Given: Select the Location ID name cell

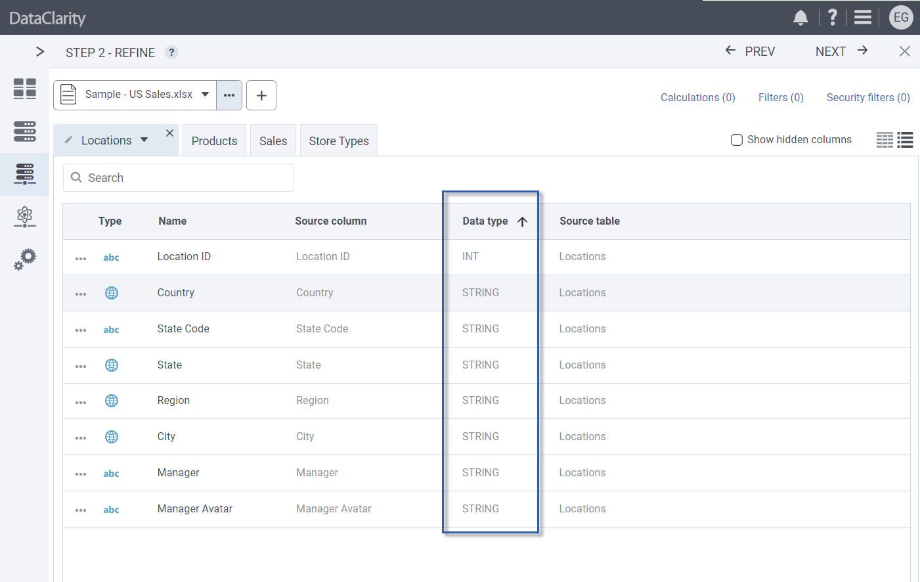Looking at the screenshot, I should pos(184,257).
